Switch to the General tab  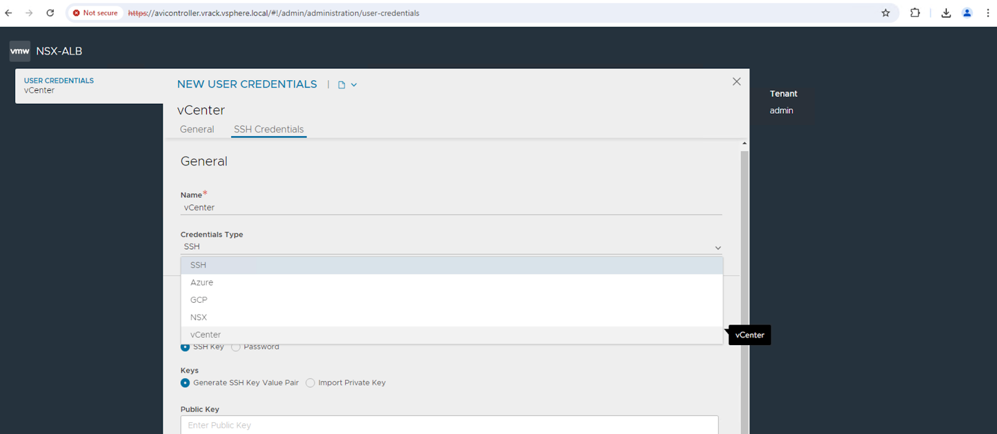pos(197,129)
